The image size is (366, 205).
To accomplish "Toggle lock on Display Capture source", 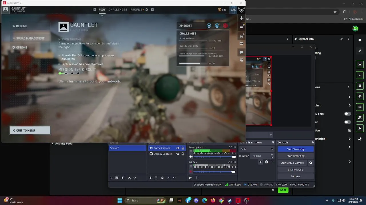I will click(183, 154).
